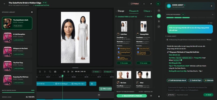Click the small card icon beside Bulk Export
217x100 pixels.
[x=151, y=96]
